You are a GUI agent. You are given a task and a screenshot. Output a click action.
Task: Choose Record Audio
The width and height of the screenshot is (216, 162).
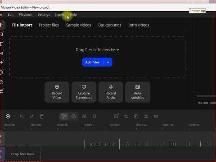pyautogui.click(x=111, y=92)
